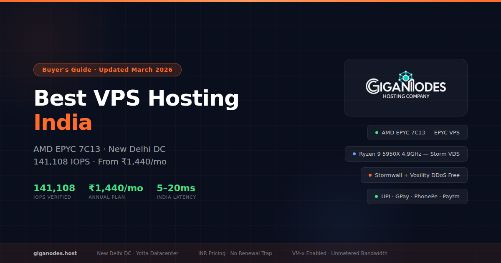This screenshot has height=263, width=501.
Task: Open the giganodes.host footer link
Action: point(55,253)
